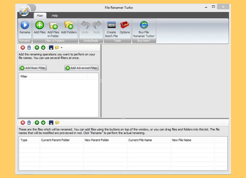Open the folder icon above the file list
Viewport: 246px width, 178px height.
click(x=57, y=123)
